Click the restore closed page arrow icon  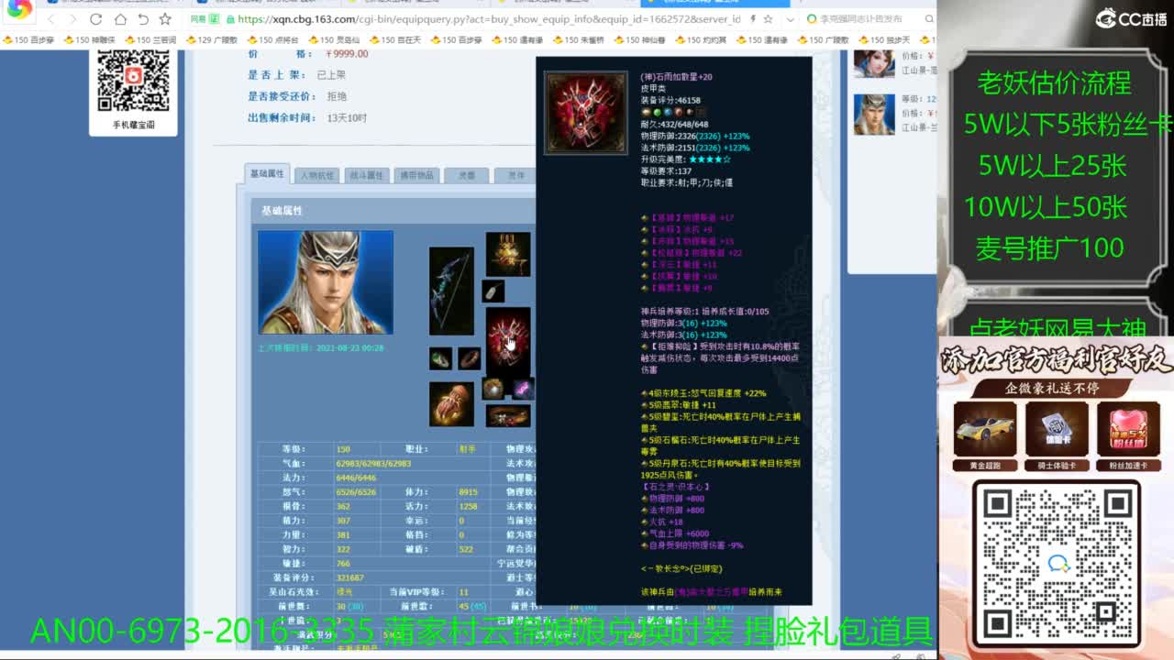(142, 19)
